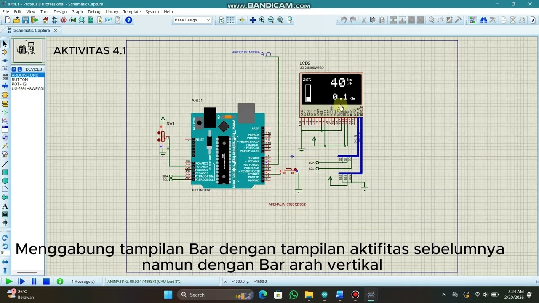This screenshot has width=539, height=303.
Task: Click the 'P' pick devices button
Action: [x=14, y=69]
